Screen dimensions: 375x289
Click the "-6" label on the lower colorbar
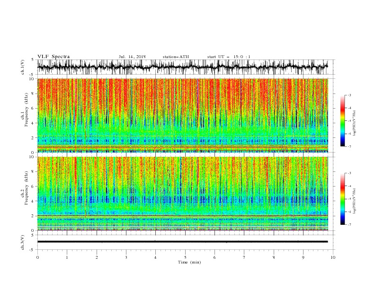click(349, 212)
